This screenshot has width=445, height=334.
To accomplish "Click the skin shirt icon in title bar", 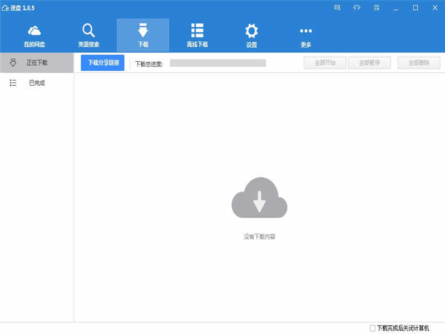I will (x=357, y=8).
